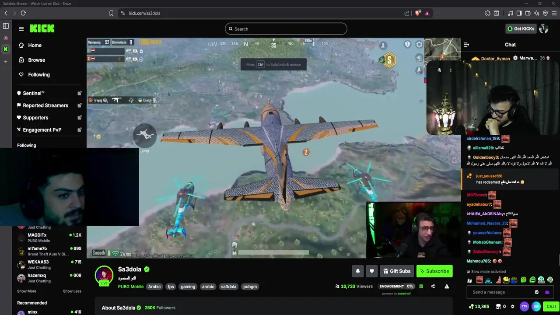
Task: Open the MAGDITx channel in the following list
Action: (49, 238)
